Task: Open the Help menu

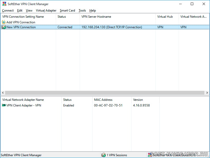Action: point(93,11)
